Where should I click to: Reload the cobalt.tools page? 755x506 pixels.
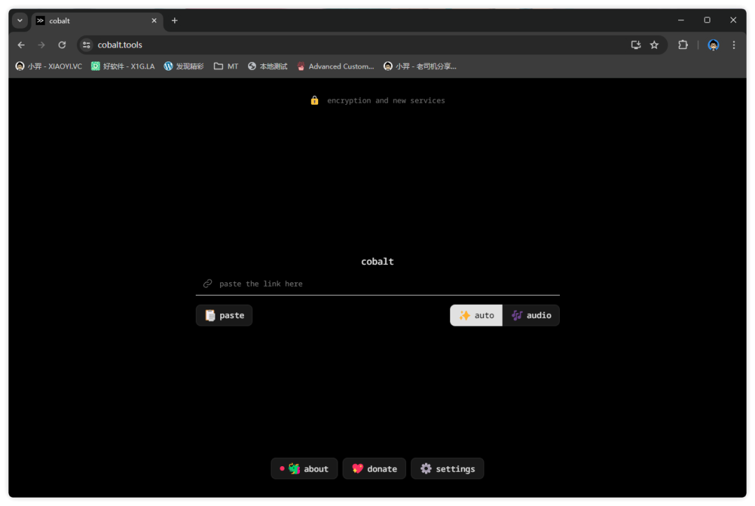[x=62, y=45]
